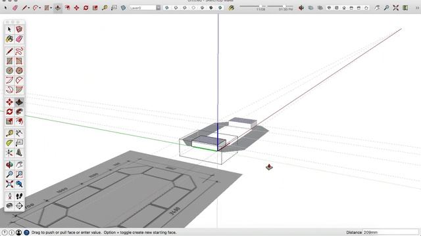The width and height of the screenshot is (421, 236).
Task: Select the Position Camera tool
Action: pyautogui.click(x=9, y=196)
